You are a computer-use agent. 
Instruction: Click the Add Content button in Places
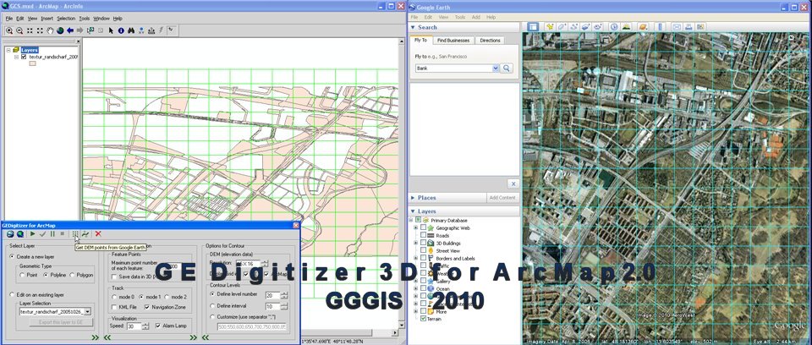point(502,198)
